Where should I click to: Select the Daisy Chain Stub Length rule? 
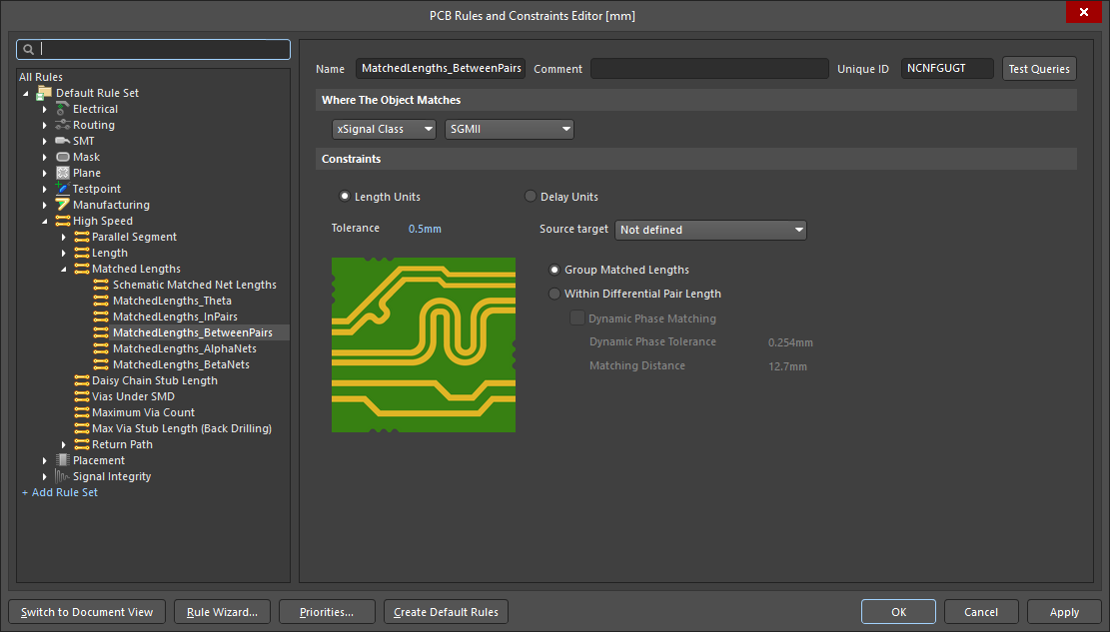point(154,380)
